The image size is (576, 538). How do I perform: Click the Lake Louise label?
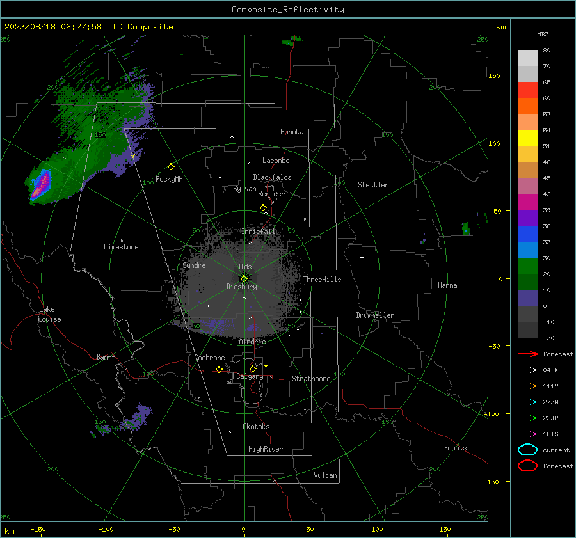click(x=49, y=314)
